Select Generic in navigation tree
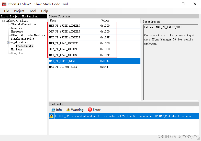 click(16, 28)
